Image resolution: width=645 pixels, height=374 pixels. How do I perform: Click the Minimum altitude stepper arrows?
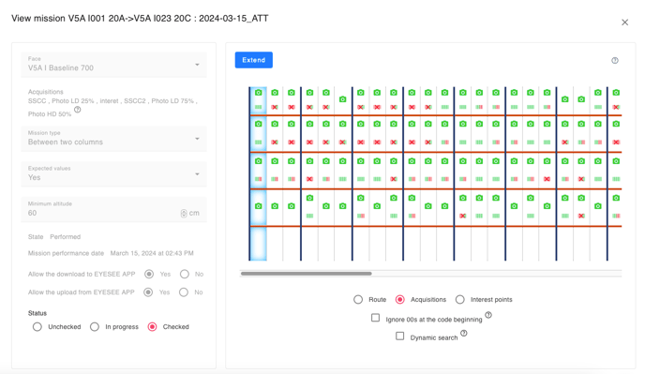click(184, 213)
